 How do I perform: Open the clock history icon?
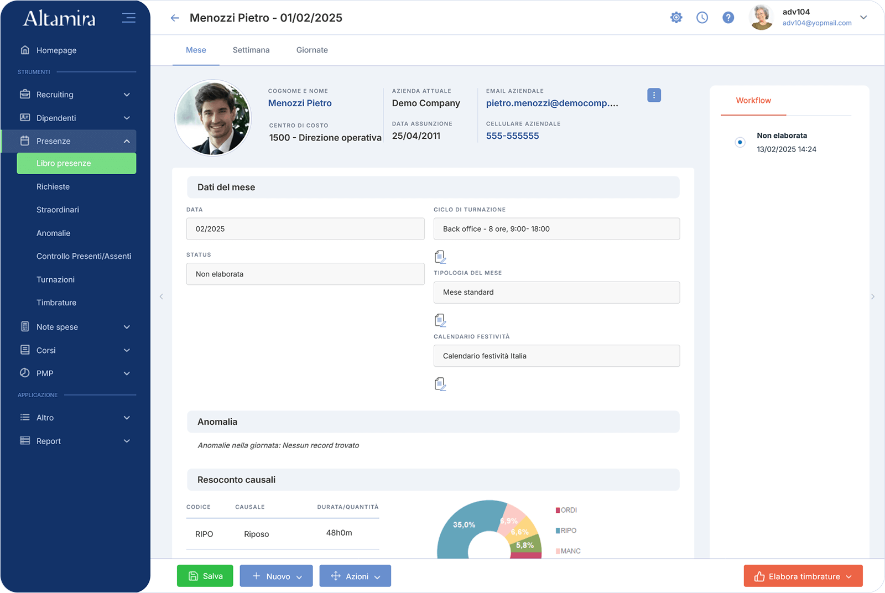pos(702,18)
